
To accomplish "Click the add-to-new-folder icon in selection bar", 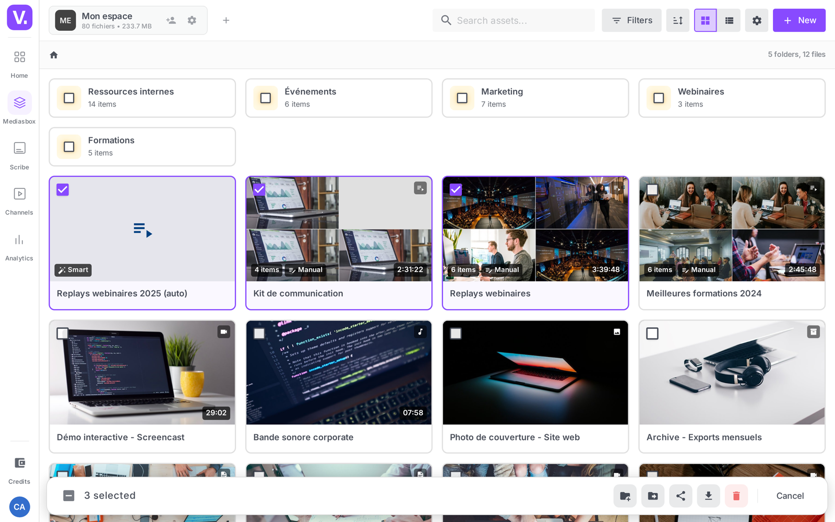I will pyautogui.click(x=625, y=496).
